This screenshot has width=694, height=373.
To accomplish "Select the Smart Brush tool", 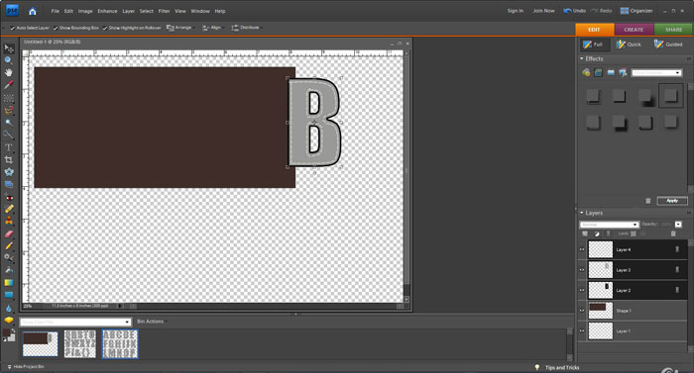I will pyautogui.click(x=8, y=258).
